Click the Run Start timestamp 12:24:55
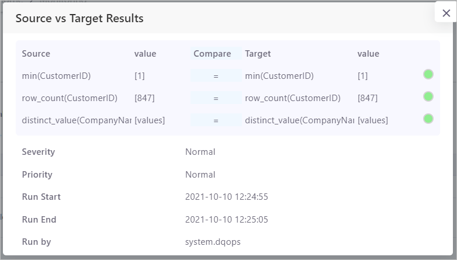The image size is (457, 260). pyautogui.click(x=226, y=197)
